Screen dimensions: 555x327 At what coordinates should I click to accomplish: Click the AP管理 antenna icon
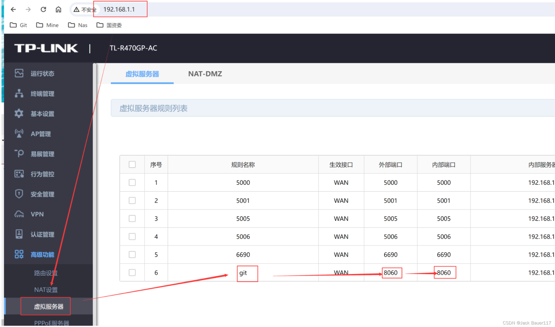click(x=19, y=134)
